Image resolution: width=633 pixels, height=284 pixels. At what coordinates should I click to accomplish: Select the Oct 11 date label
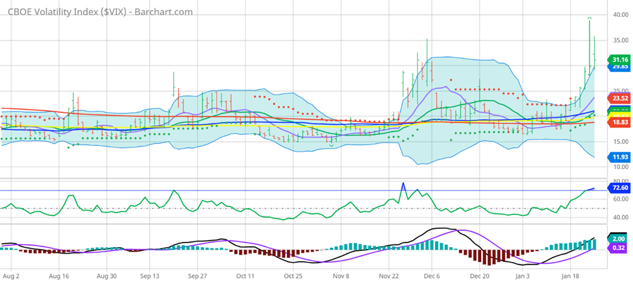point(245,277)
